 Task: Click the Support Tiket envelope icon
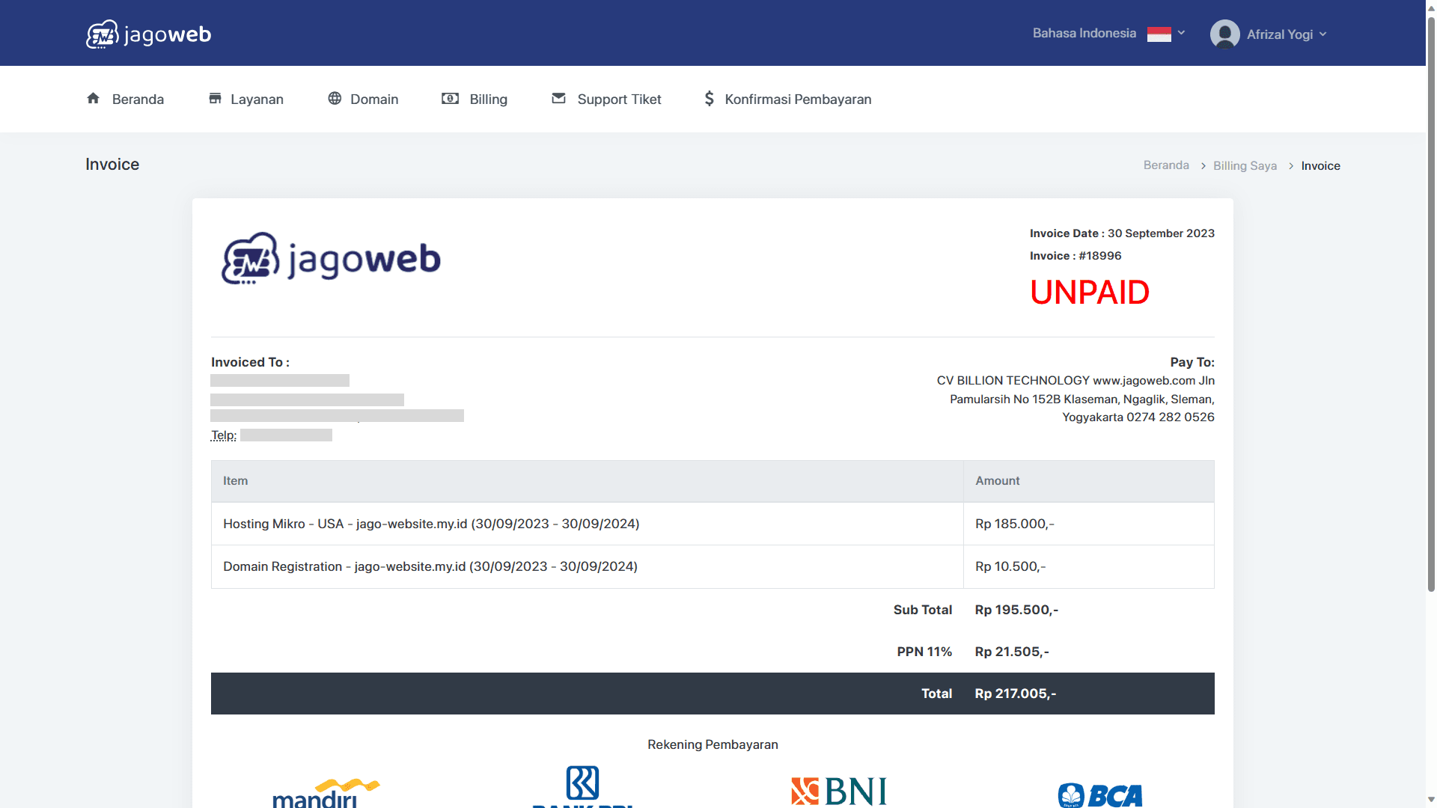click(x=558, y=98)
